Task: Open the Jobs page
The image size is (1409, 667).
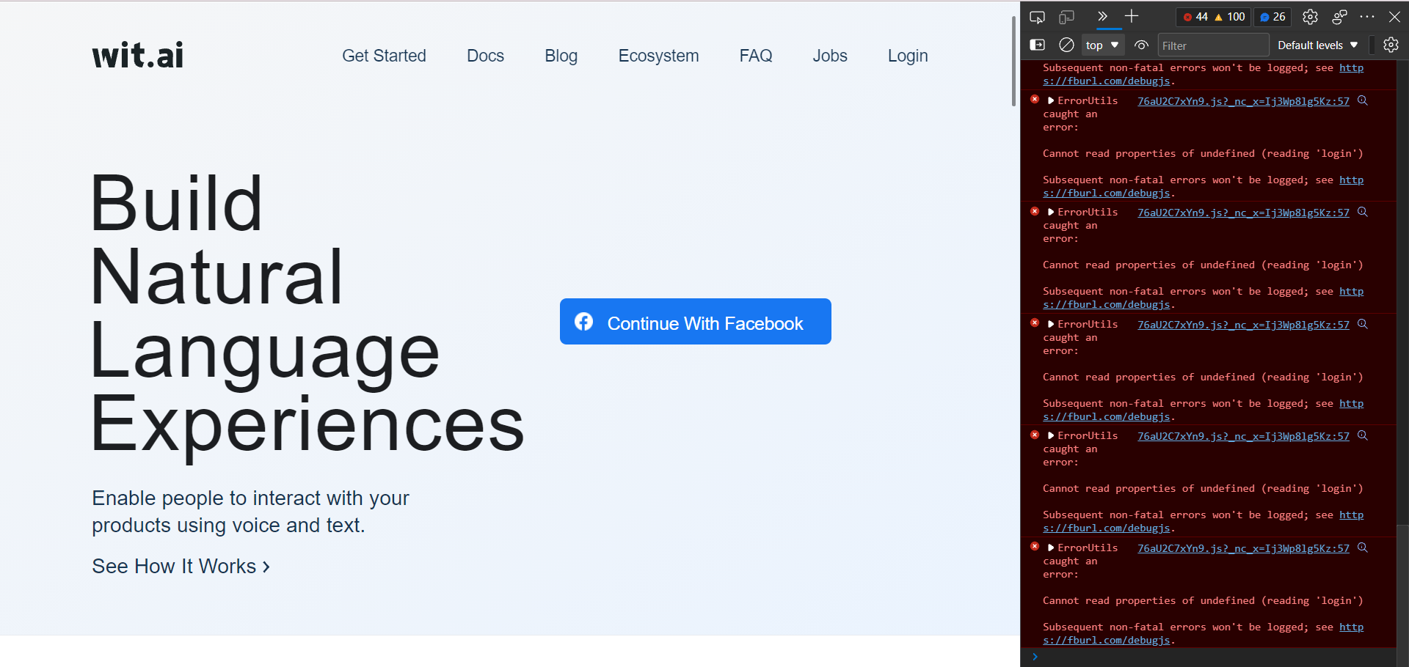Action: coord(830,56)
